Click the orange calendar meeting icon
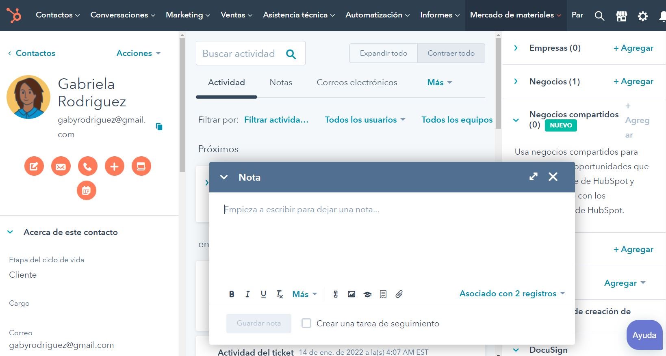Viewport: 666px width, 356px height. pos(87,190)
